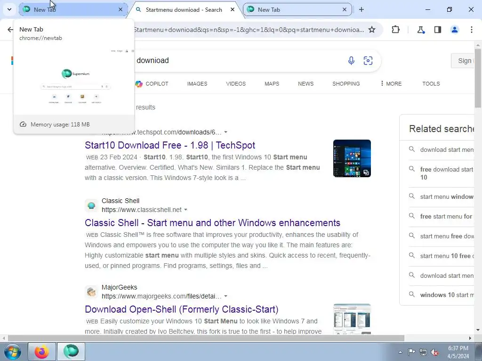Viewport: 482px width, 361px height.
Task: Open the tab search dropdown arrow
Action: 9,9
